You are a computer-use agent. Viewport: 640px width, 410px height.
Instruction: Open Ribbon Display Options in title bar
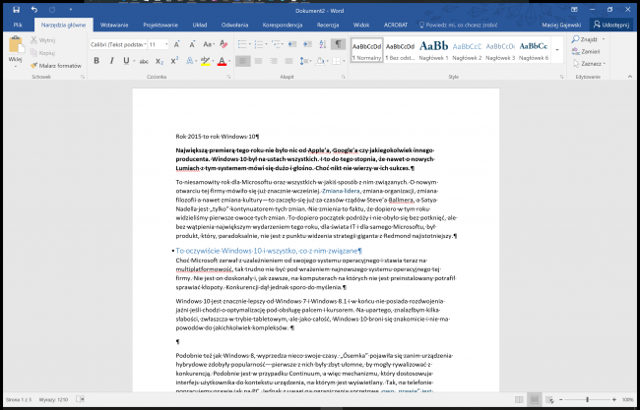click(574, 10)
